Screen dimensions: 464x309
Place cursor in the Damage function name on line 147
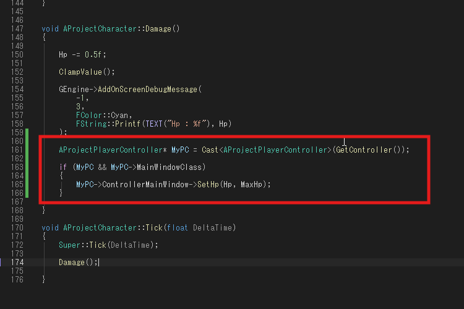click(x=158, y=28)
